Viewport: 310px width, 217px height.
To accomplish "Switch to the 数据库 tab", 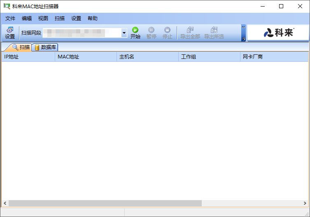I will [x=45, y=47].
